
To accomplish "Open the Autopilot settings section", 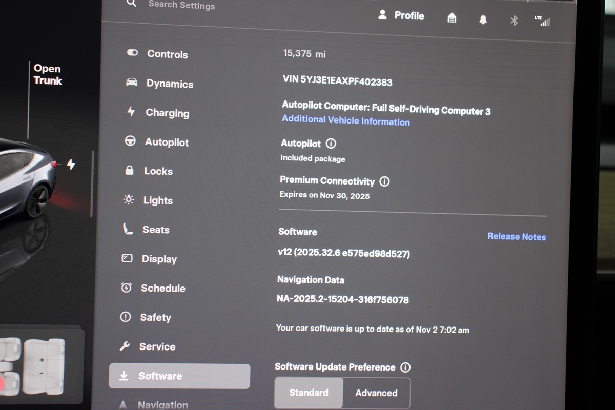I will 166,142.
